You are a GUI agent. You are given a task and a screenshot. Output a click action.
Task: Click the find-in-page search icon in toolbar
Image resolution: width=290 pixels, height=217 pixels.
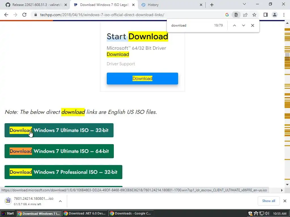pyautogui.click(x=236, y=15)
